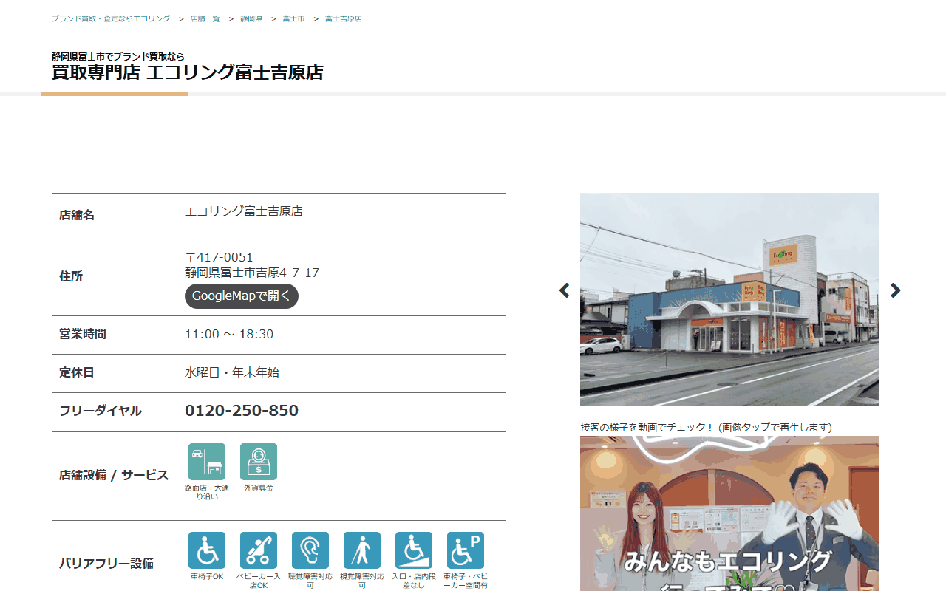Show next store photo with right arrow
The width and height of the screenshot is (946, 591).
pyautogui.click(x=895, y=290)
